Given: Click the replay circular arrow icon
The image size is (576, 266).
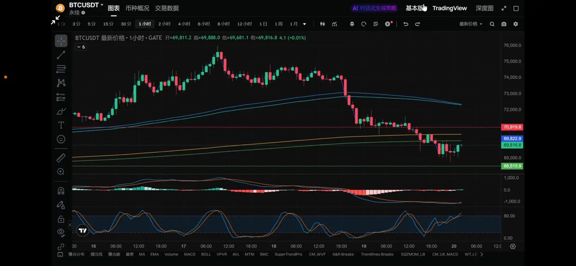Looking at the screenshot, I should [364, 24].
